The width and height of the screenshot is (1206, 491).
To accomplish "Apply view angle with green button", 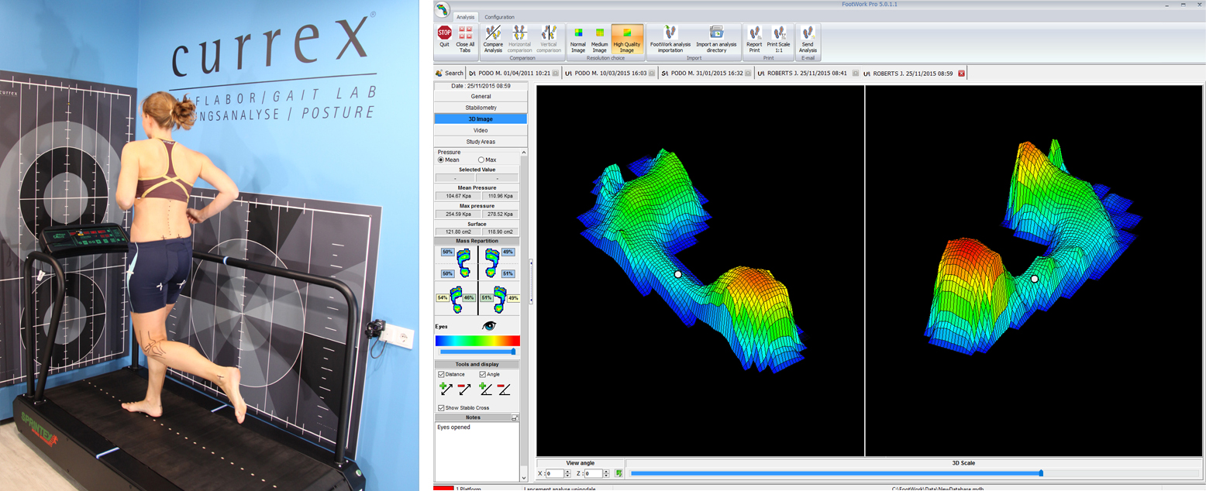I will pos(619,473).
